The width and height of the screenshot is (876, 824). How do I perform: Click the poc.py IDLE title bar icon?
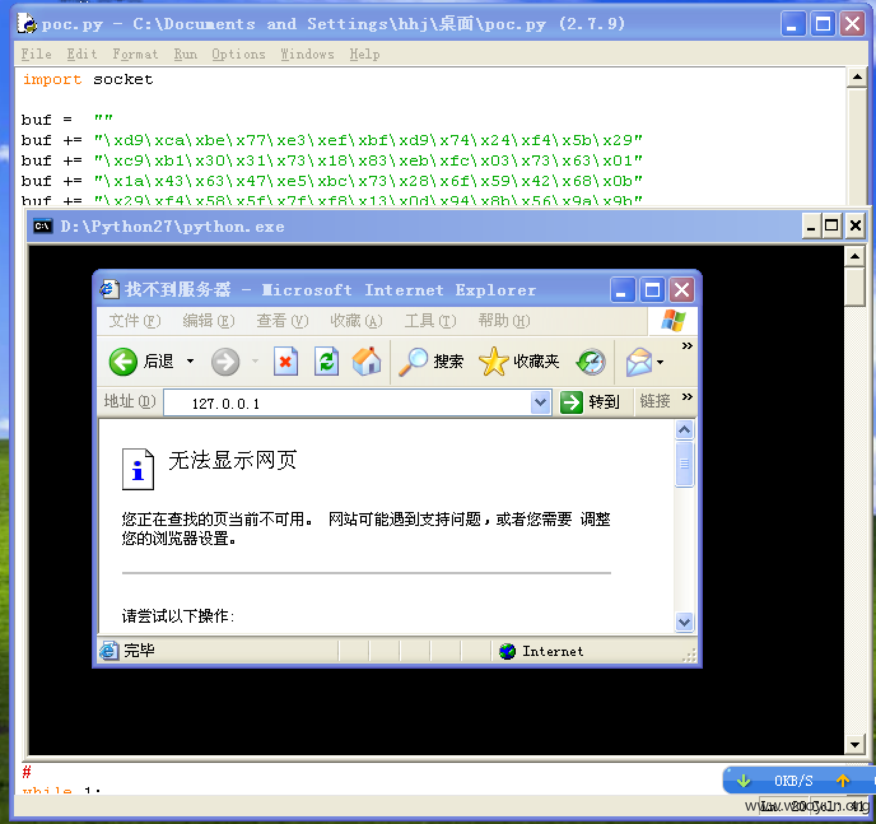pyautogui.click(x=27, y=24)
